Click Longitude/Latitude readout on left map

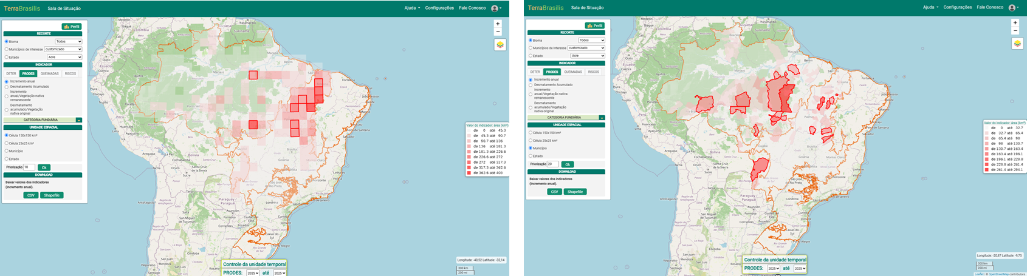[481, 260]
